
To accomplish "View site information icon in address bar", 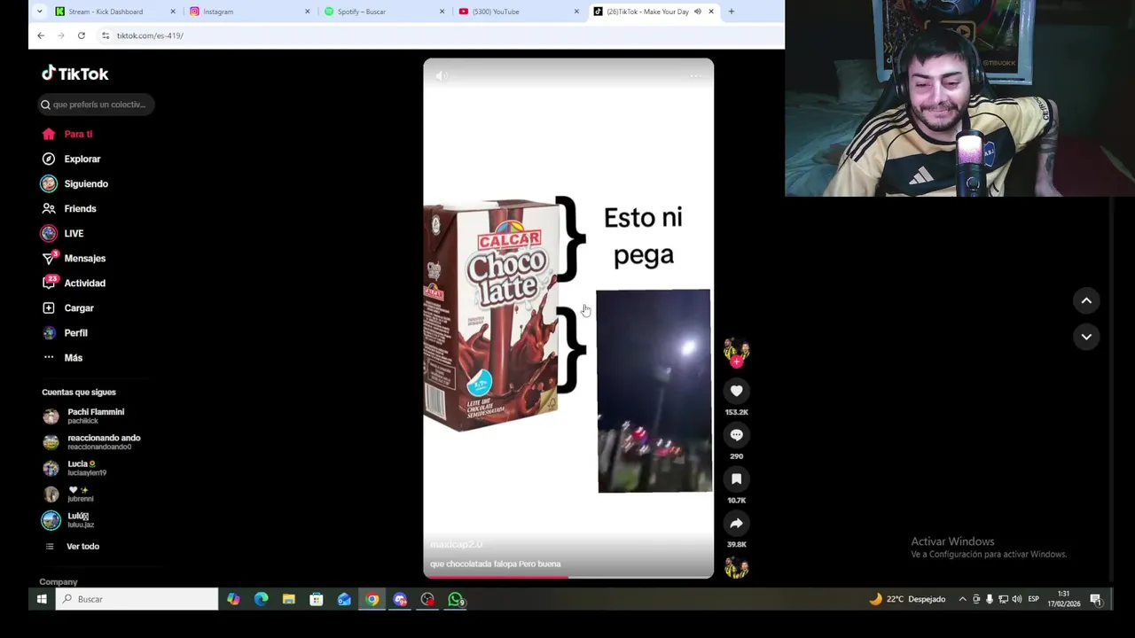I will tap(106, 35).
